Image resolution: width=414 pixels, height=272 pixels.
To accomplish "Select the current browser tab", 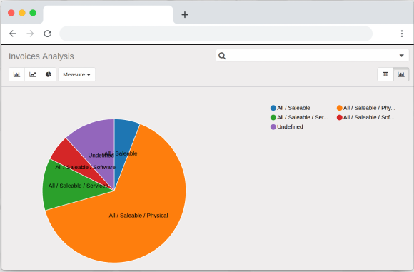I will (x=108, y=14).
